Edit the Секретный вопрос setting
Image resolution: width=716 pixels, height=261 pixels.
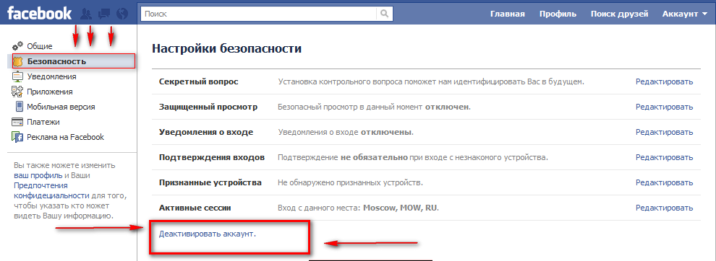[665, 81]
